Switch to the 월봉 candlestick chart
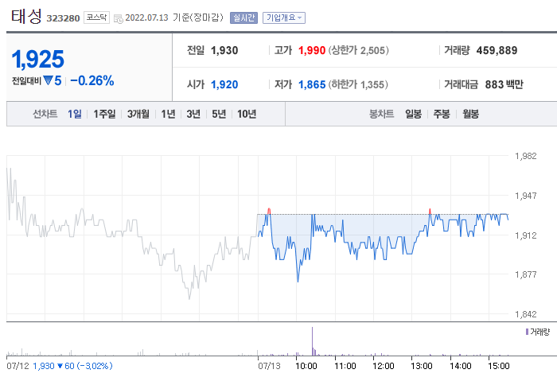The width and height of the screenshot is (557, 381). (471, 114)
